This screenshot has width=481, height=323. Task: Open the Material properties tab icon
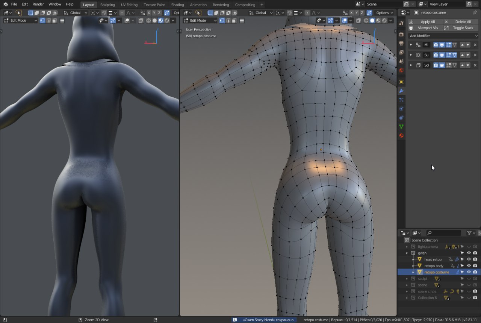[x=401, y=136]
